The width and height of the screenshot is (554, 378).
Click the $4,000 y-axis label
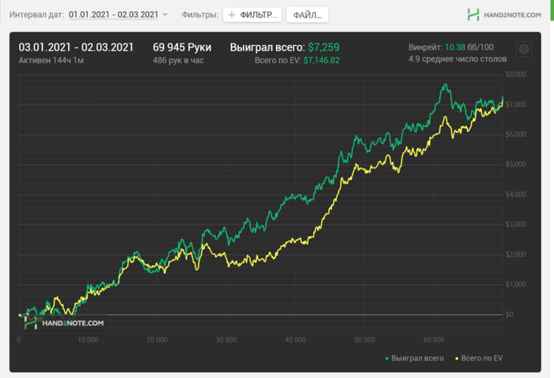516,195
